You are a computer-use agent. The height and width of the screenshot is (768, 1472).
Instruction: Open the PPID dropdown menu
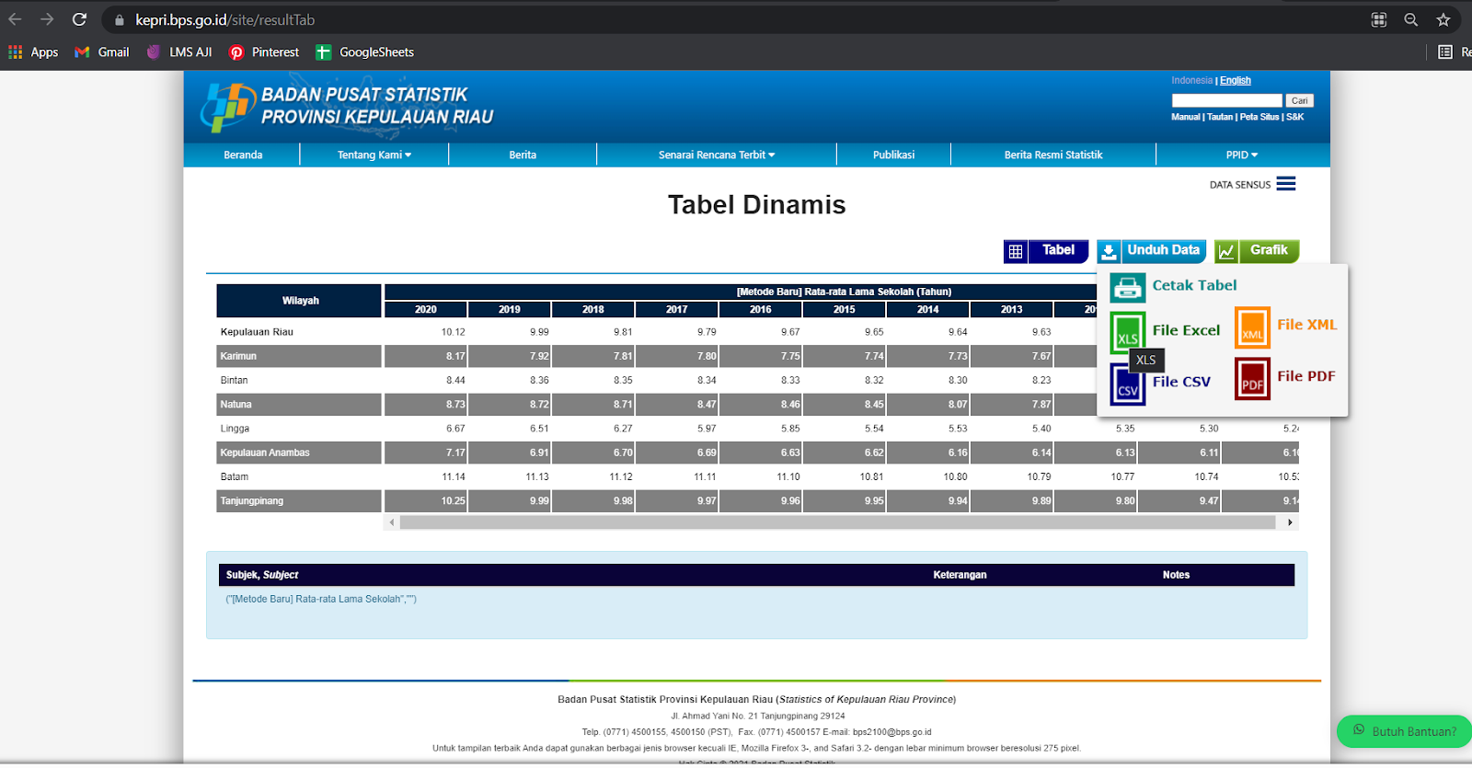(x=1241, y=155)
